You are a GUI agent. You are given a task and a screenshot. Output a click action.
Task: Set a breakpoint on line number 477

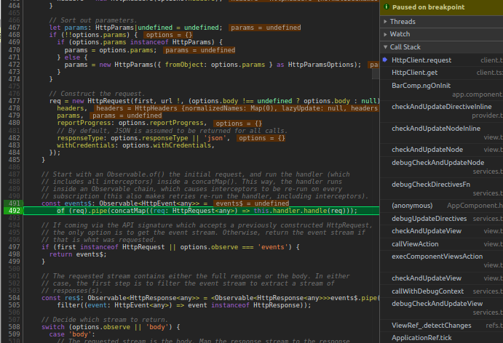click(14, 101)
